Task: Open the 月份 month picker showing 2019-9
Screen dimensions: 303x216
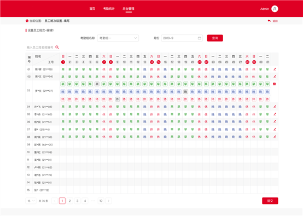Action: point(182,38)
